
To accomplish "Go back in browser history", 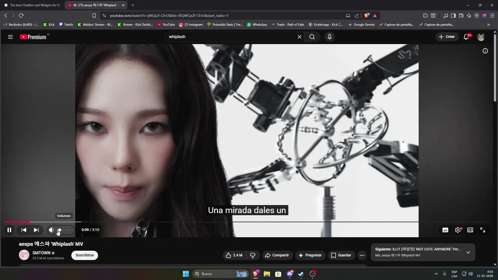I will click(6, 16).
